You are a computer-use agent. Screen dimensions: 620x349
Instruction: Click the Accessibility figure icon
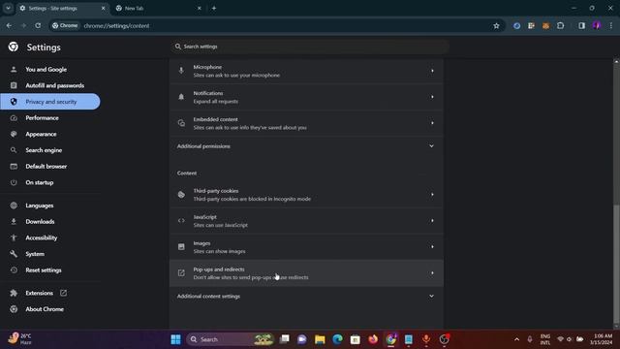pyautogui.click(x=14, y=238)
